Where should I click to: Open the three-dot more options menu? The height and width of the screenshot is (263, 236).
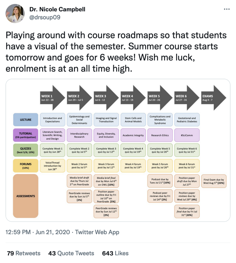point(227,9)
